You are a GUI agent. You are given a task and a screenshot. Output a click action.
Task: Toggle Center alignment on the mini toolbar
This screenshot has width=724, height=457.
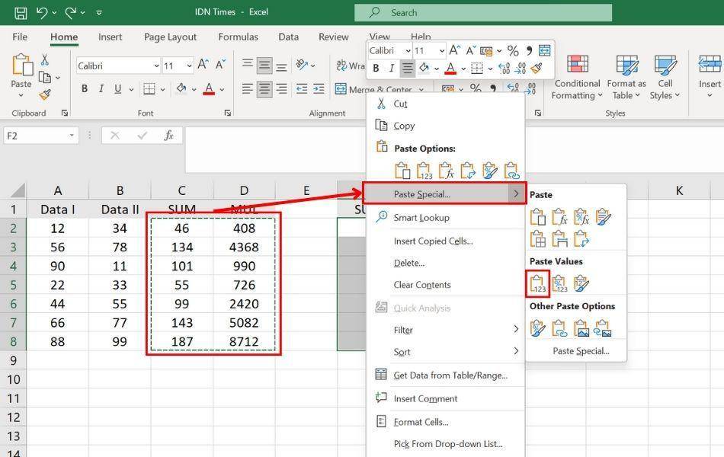pos(407,69)
